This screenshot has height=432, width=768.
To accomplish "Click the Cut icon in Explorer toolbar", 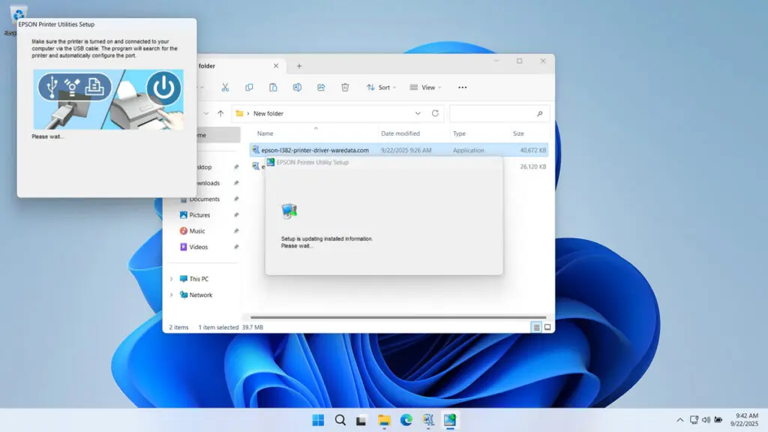I will tap(225, 87).
